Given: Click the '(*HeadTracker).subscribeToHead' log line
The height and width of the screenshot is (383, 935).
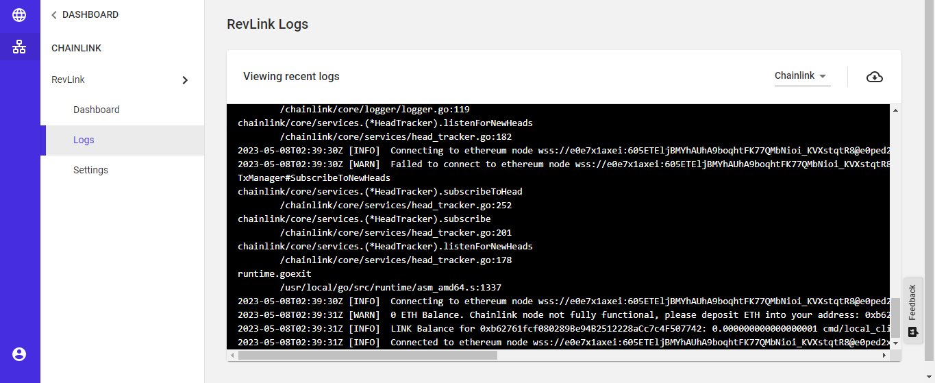Looking at the screenshot, I should click(x=380, y=191).
